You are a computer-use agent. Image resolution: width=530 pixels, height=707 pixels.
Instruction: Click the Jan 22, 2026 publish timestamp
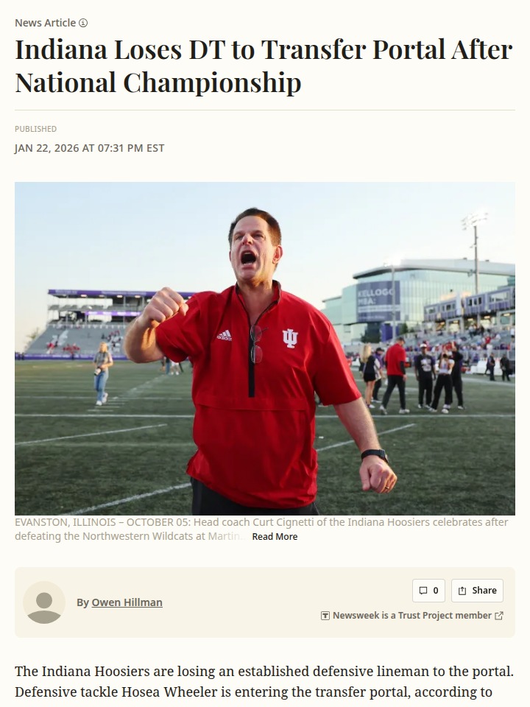click(90, 148)
